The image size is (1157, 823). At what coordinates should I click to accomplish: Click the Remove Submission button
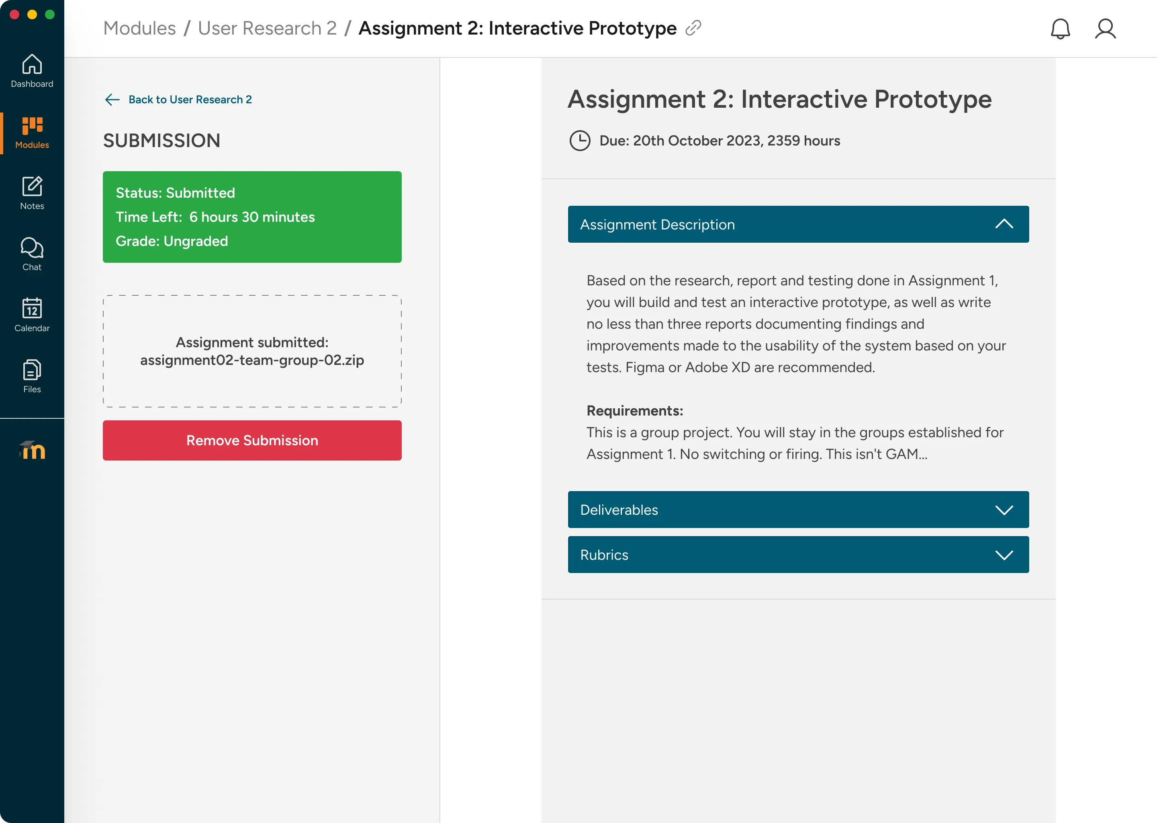click(x=252, y=440)
